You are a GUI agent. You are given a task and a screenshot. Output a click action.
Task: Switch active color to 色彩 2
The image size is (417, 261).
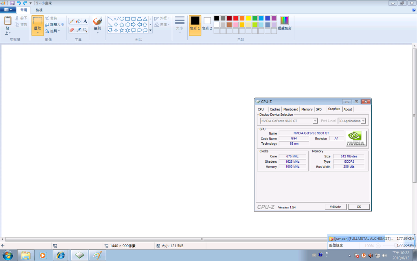coord(207,23)
